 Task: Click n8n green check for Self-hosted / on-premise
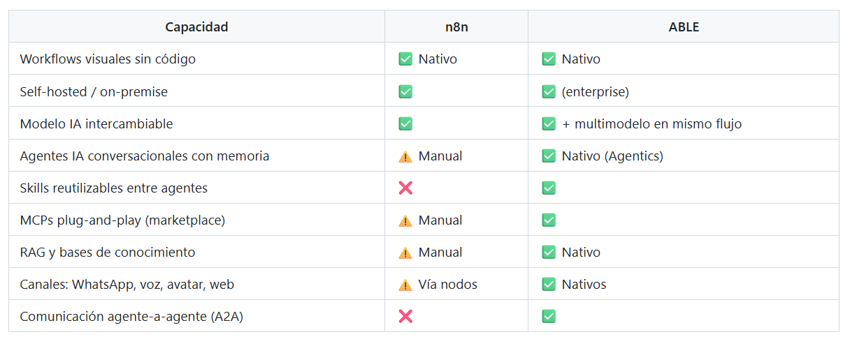tap(405, 91)
